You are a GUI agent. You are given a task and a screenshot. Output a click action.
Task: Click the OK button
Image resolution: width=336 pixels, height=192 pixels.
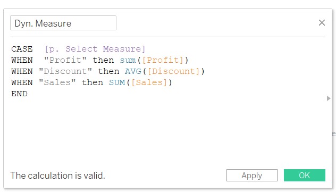coord(305,176)
